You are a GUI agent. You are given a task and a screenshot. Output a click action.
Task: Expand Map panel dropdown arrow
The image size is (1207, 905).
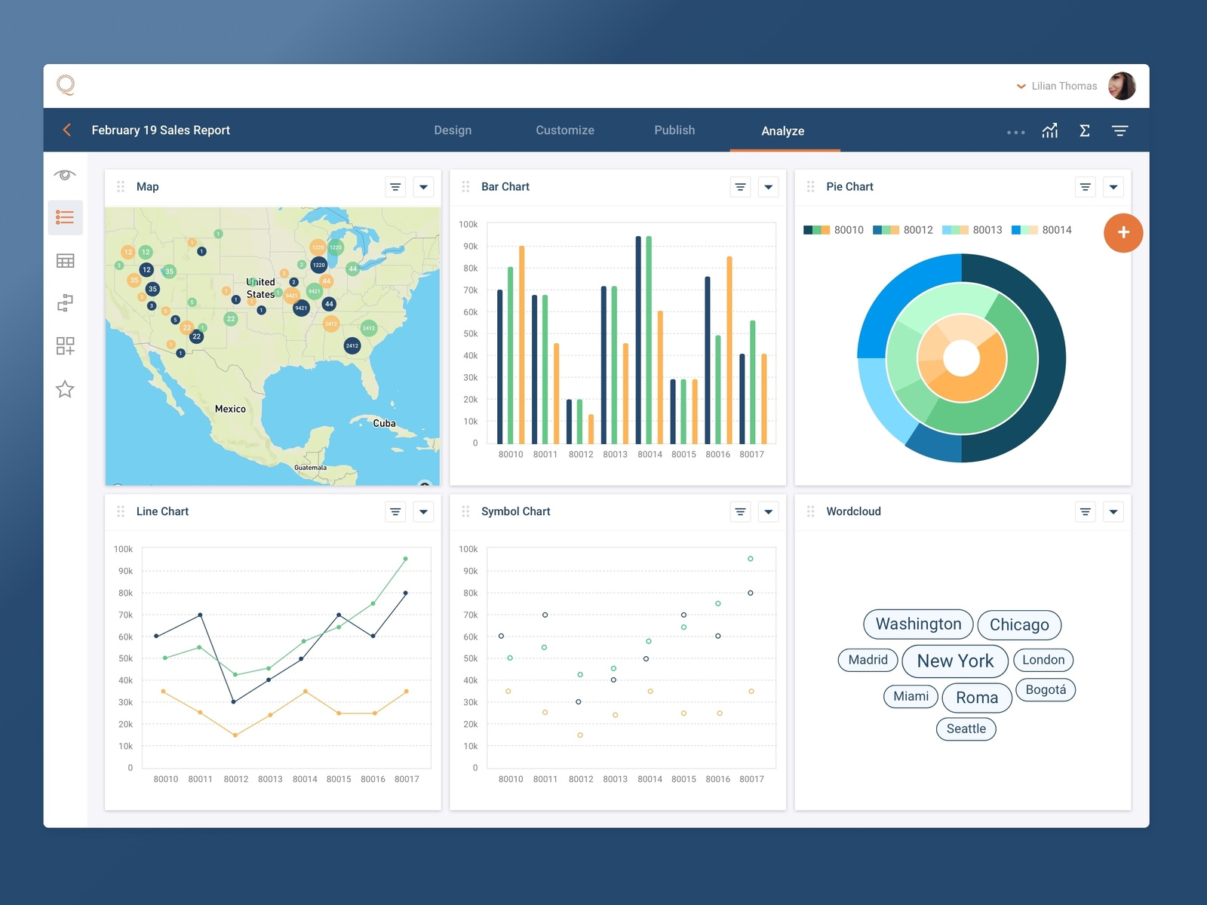click(423, 187)
